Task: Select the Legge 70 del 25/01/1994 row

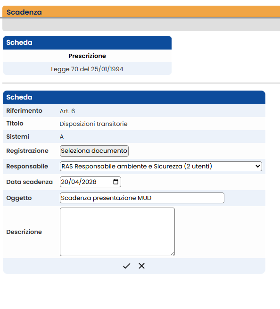Action: click(87, 69)
